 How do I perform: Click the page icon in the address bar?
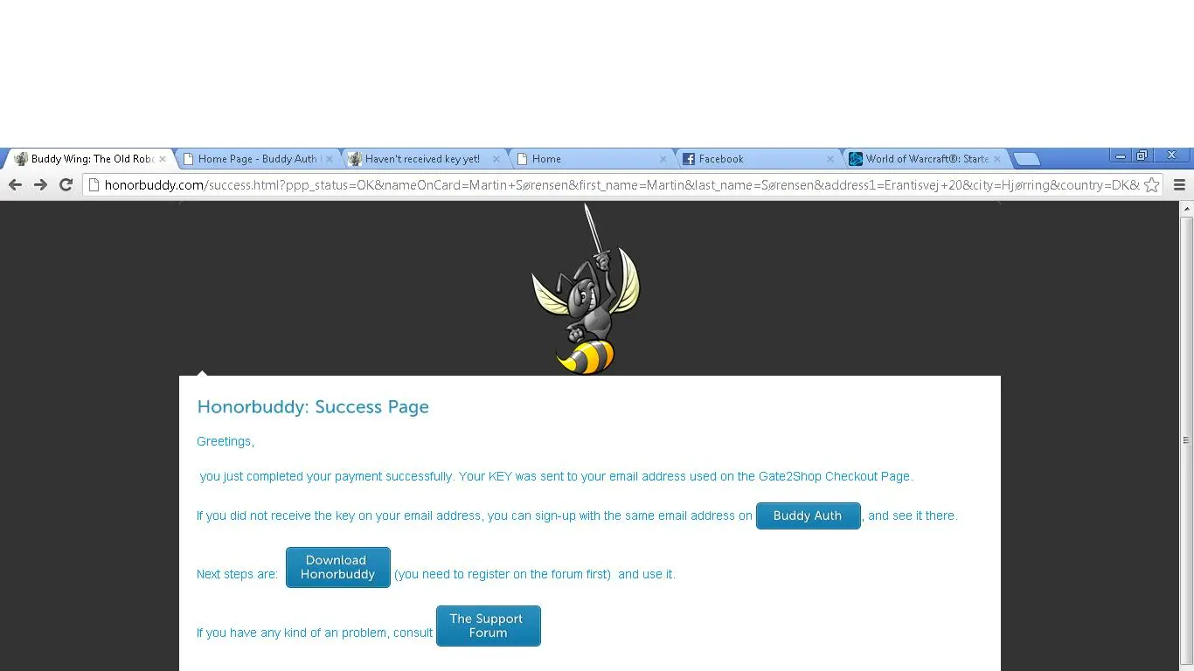coord(94,185)
